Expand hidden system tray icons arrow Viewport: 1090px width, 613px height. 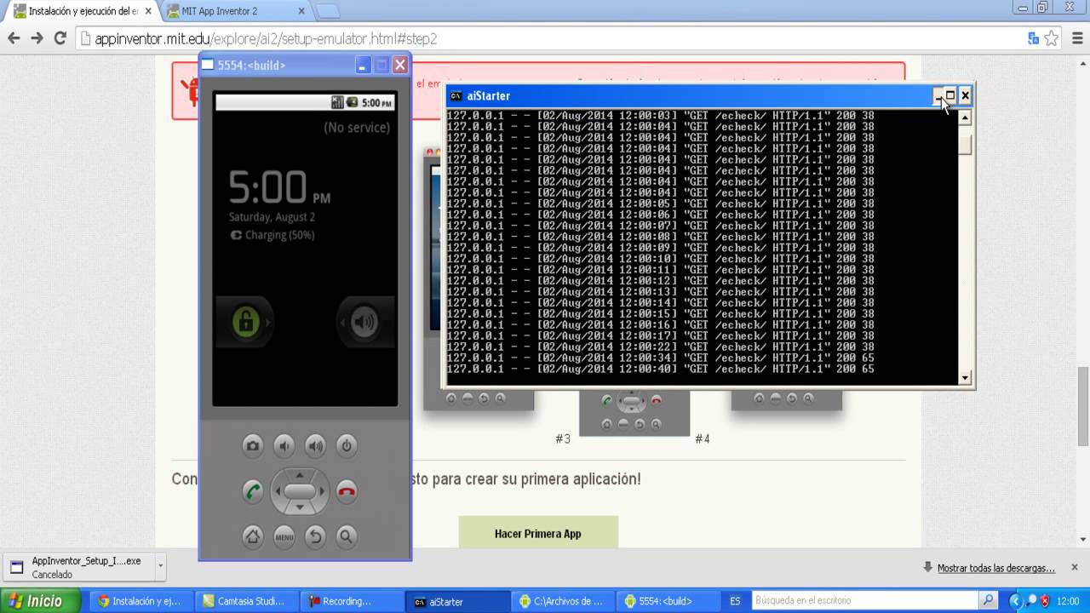pyautogui.click(x=1014, y=601)
